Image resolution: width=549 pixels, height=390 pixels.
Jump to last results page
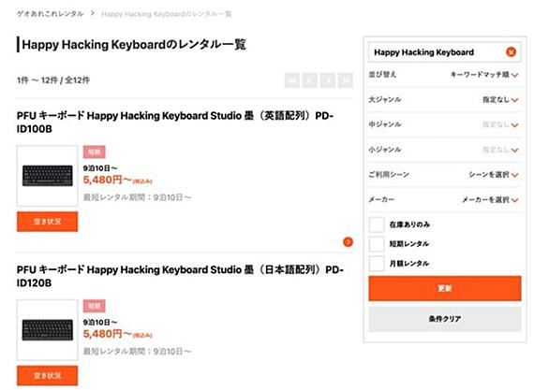point(346,80)
